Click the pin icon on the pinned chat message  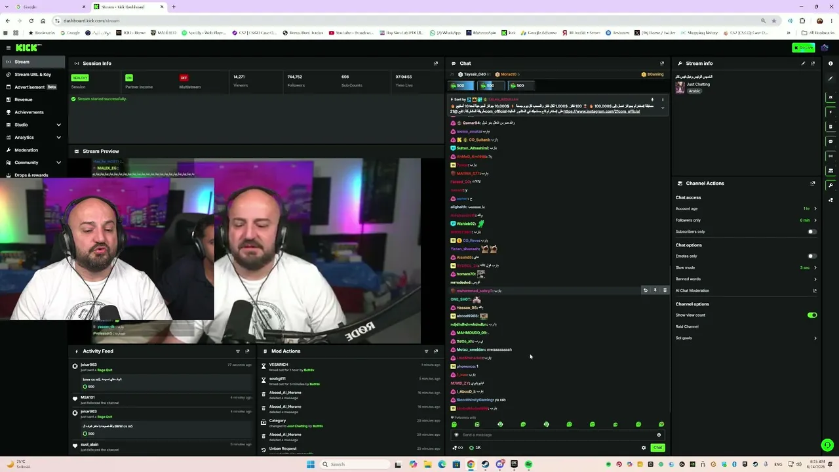pyautogui.click(x=652, y=100)
